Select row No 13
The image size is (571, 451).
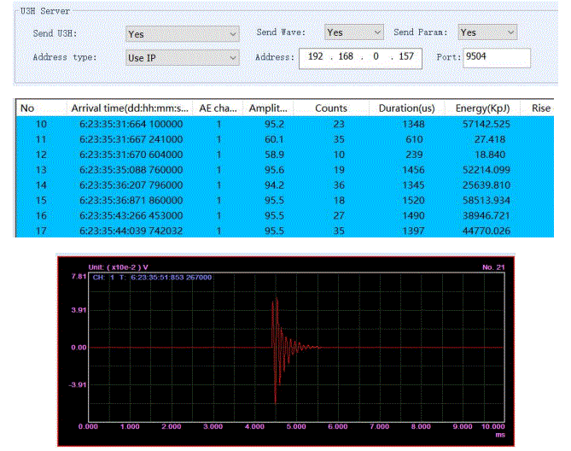tap(285, 170)
